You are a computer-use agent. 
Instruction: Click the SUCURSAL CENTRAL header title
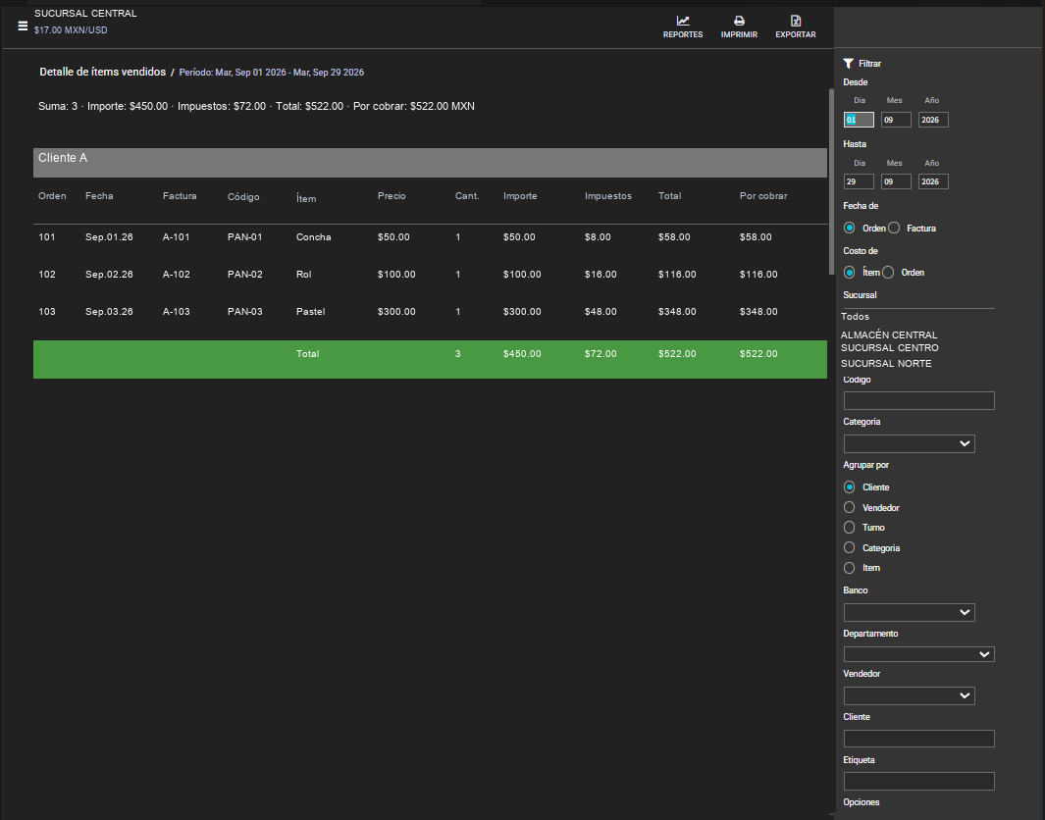85,14
